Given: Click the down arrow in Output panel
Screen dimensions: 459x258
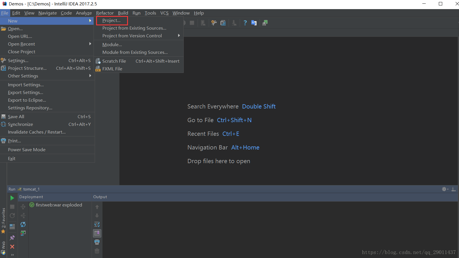Looking at the screenshot, I should click(97, 216).
